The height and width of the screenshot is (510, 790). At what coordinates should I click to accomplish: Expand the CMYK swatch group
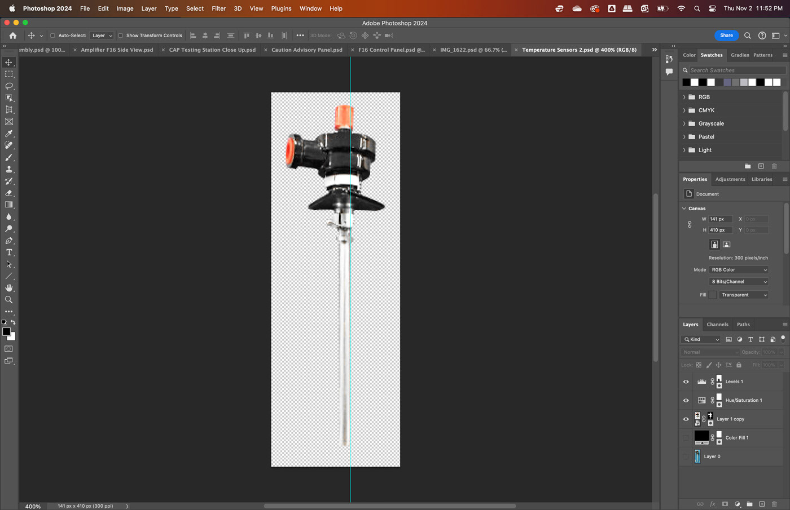[684, 110]
